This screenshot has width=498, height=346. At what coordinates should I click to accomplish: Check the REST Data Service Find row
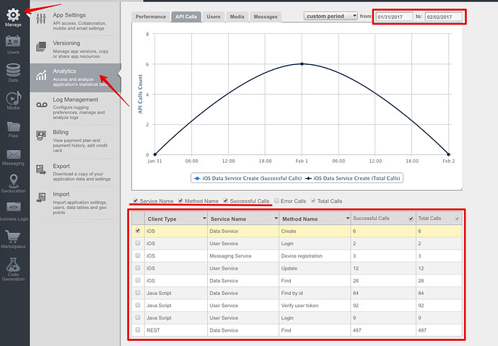(138, 330)
